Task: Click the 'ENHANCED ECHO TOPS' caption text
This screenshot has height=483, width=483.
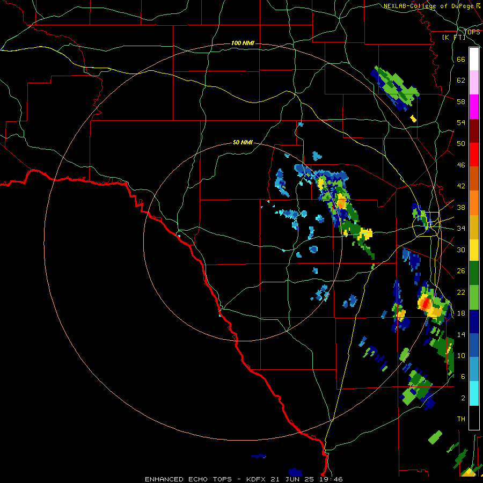Action: tap(188, 479)
